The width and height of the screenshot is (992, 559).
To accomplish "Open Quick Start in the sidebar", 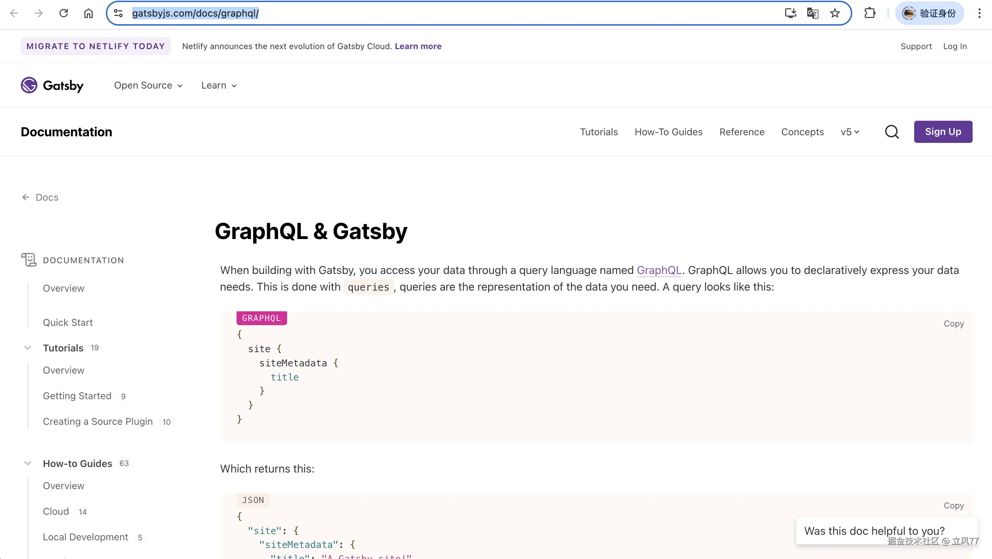I will click(68, 322).
